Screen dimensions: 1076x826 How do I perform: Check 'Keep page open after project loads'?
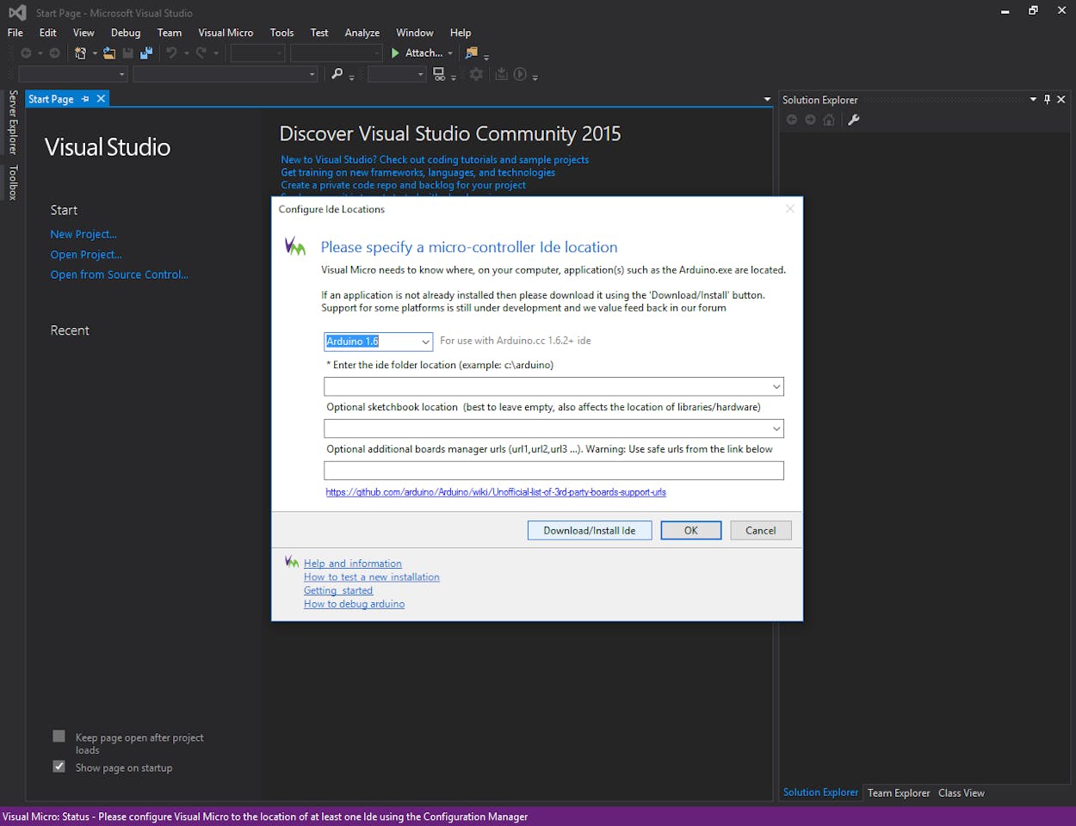(59, 737)
